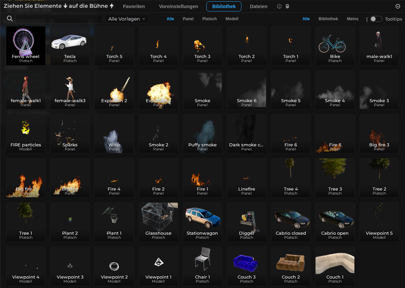Open the info icon next to Dateien

[x=279, y=6]
